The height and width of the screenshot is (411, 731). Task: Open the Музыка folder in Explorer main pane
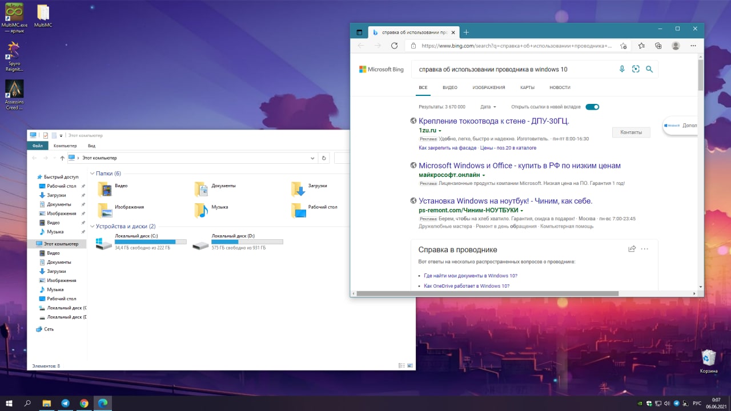(x=211, y=210)
